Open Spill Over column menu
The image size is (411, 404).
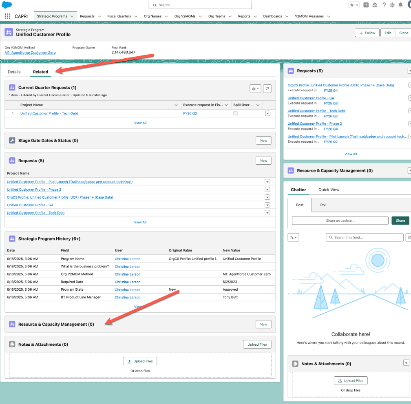point(258,105)
